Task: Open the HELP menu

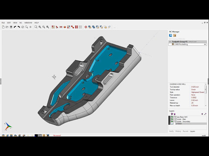Action: click(x=37, y=23)
